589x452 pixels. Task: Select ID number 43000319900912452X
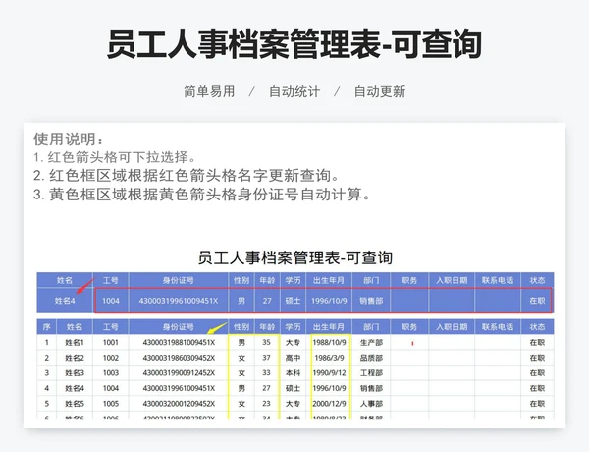pos(179,373)
